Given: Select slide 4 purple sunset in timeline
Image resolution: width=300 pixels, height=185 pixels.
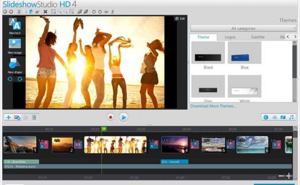Looking at the screenshot, I should tap(175, 145).
